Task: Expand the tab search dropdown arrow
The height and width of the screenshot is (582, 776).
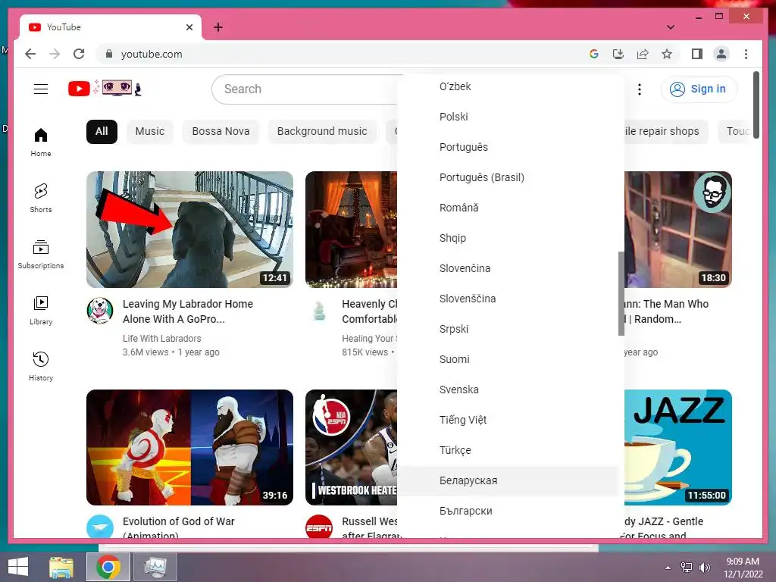Action: click(671, 27)
